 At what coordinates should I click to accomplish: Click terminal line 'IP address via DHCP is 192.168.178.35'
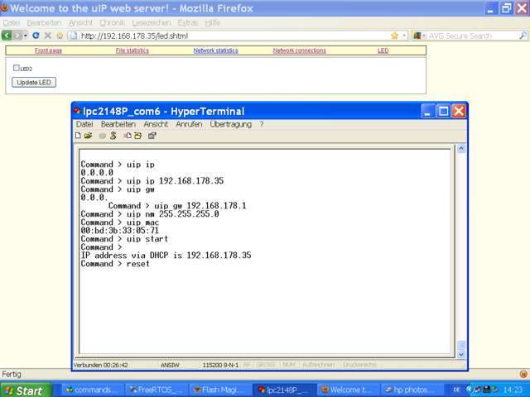point(166,256)
